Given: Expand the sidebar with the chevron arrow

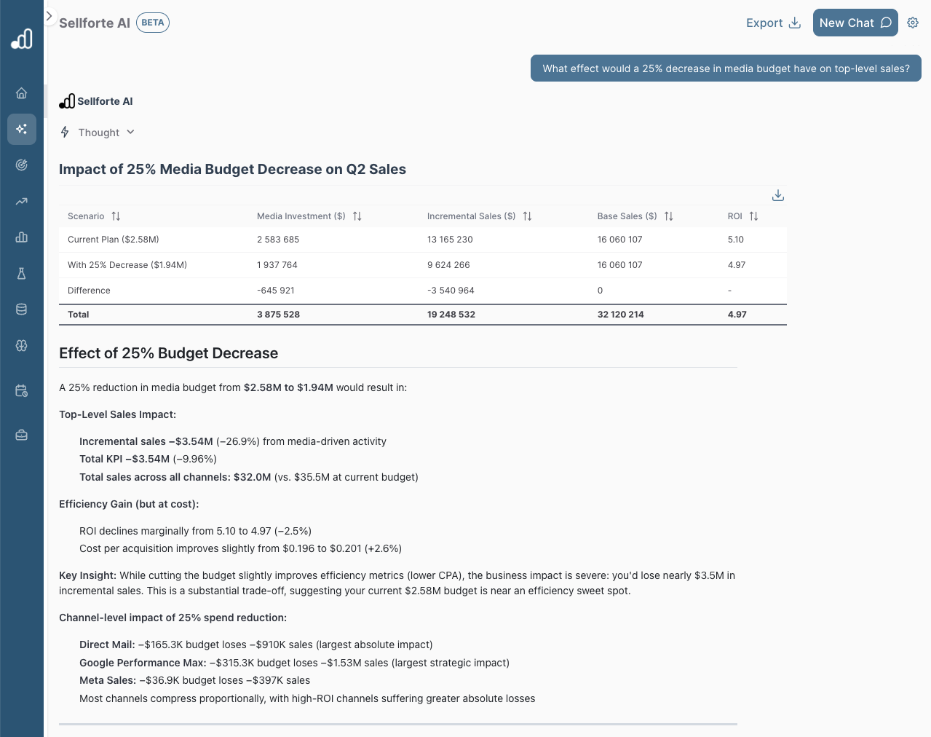Looking at the screenshot, I should click(49, 15).
